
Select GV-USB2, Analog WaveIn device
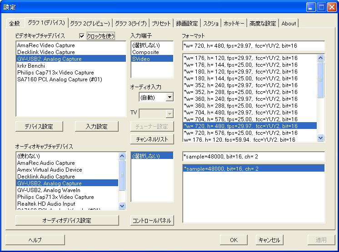[x=67, y=190]
